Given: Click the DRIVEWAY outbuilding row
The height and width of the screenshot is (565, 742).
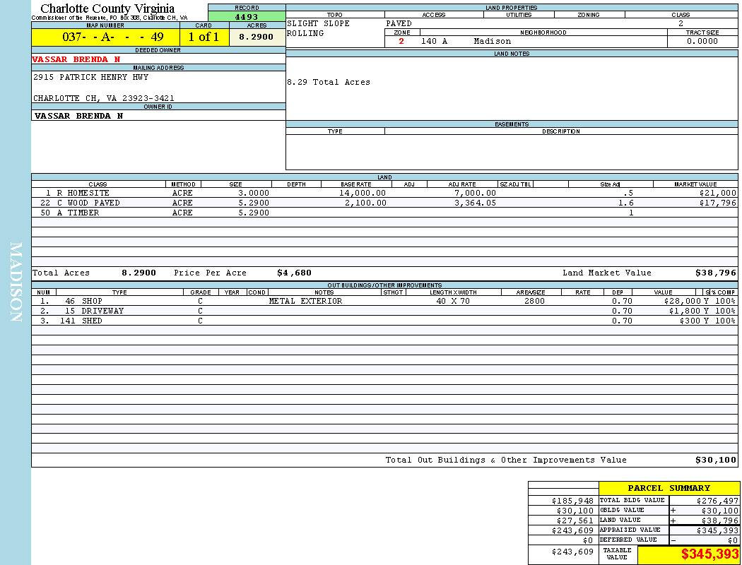Looking at the screenshot, I should tap(102, 311).
